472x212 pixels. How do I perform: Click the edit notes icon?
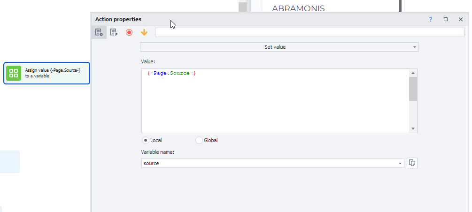(114, 32)
